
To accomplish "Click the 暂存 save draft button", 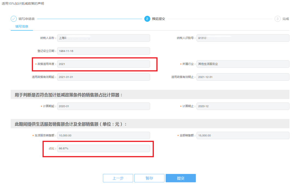I will tap(149, 178).
